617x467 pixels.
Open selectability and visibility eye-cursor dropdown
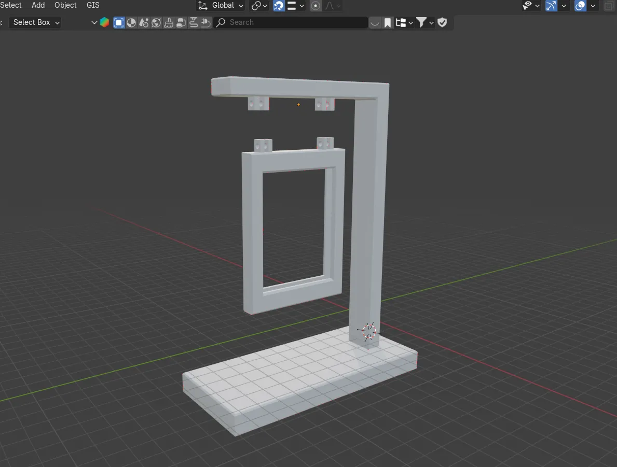pos(530,6)
